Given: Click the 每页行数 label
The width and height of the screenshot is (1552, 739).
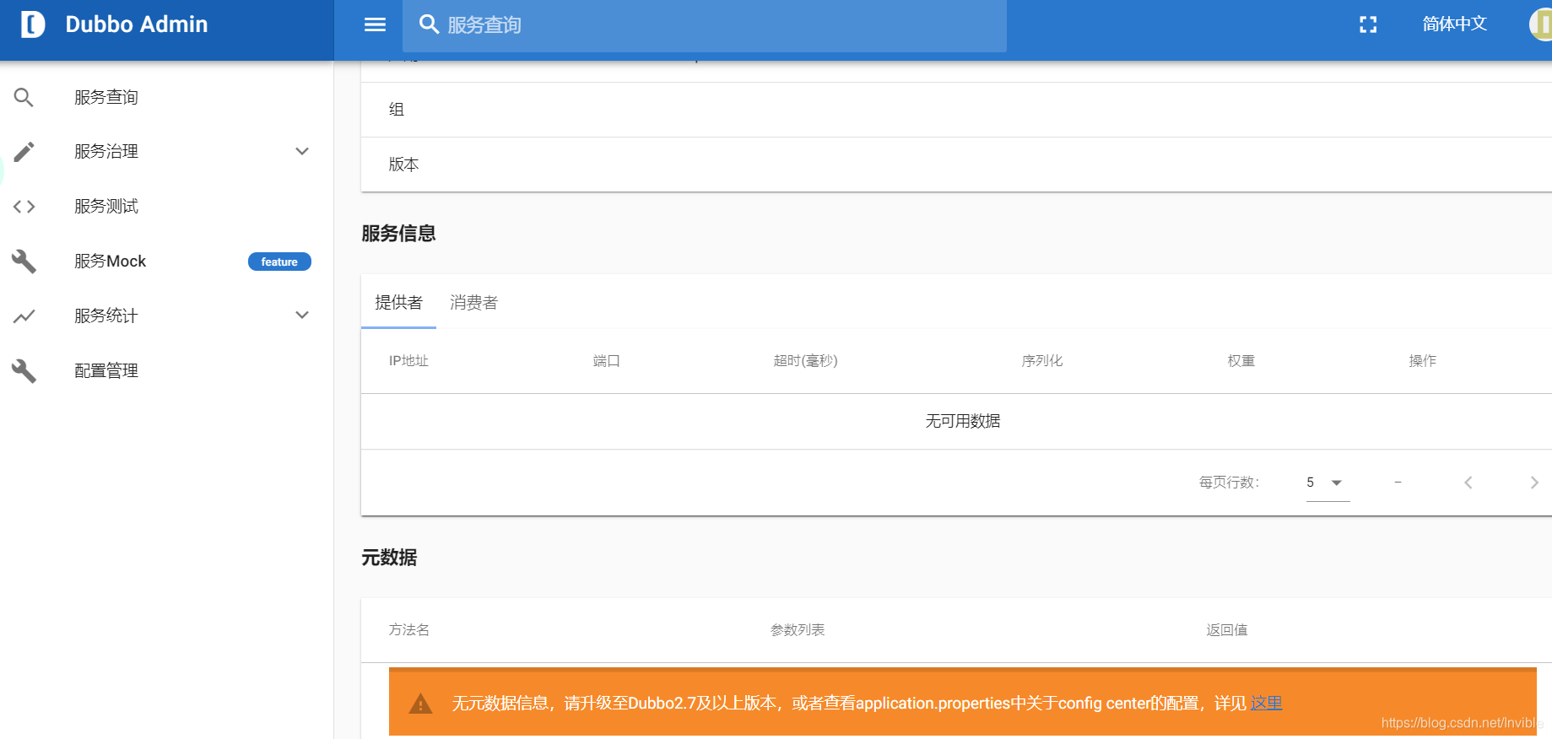Looking at the screenshot, I should coord(1229,483).
